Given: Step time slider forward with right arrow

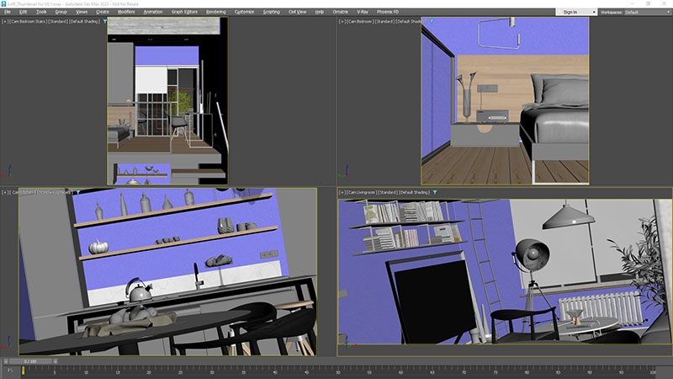Looking at the screenshot, I should (56, 361).
